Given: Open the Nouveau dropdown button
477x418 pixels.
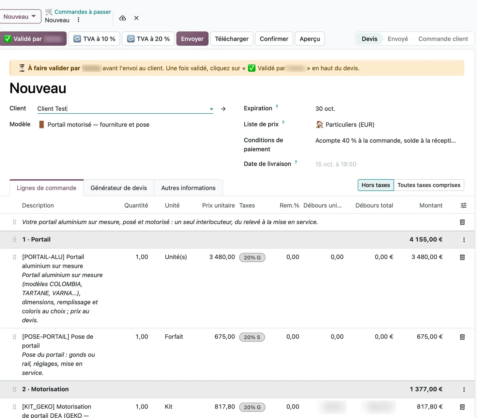Looking at the screenshot, I should [x=20, y=16].
